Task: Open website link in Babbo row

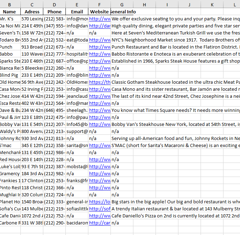Action: pos(100,54)
